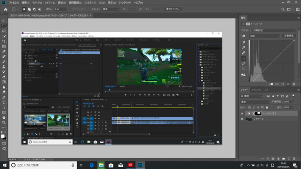Enable the add-to-selection mode button

coord(29,9)
